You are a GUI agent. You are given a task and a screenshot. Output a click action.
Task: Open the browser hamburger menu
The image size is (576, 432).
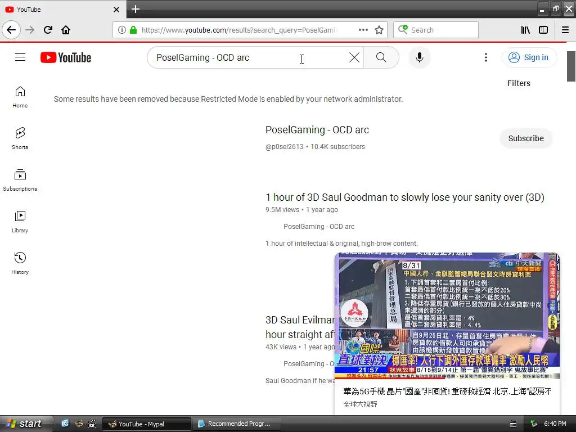point(565,30)
